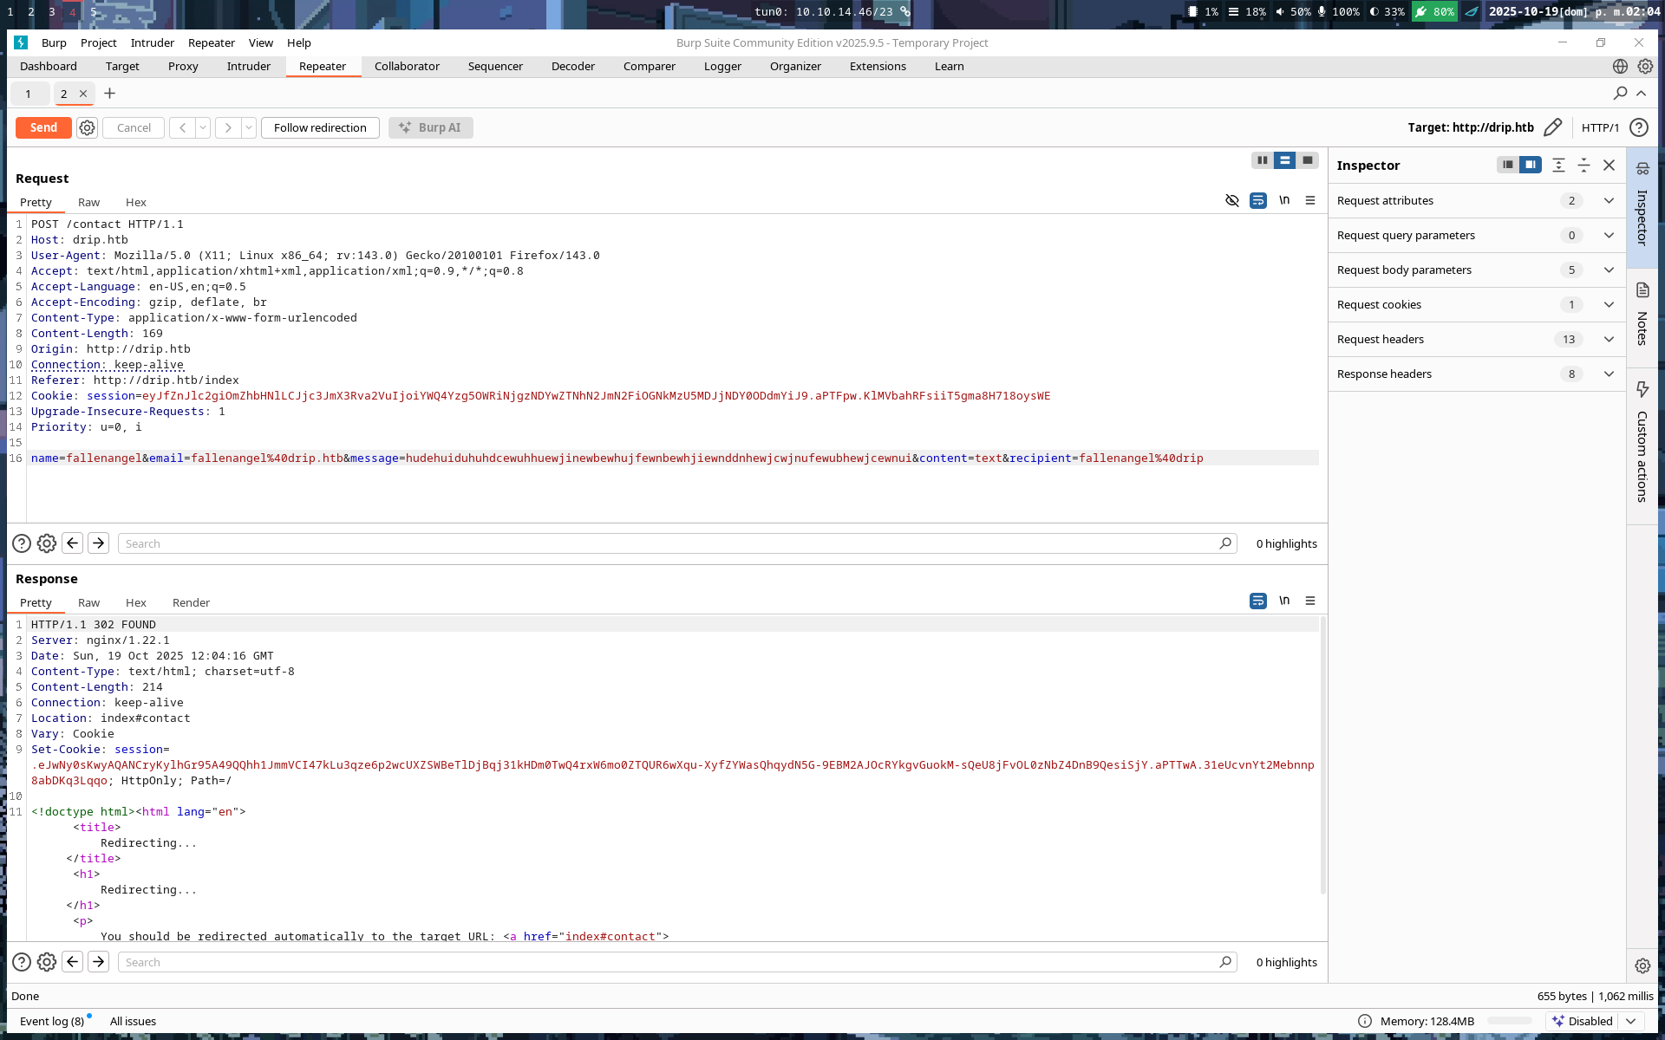Open the Repeater tab search magnifier
The image size is (1665, 1040).
(1620, 93)
